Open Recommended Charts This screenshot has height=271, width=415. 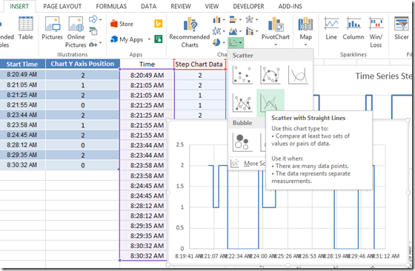pos(190,33)
